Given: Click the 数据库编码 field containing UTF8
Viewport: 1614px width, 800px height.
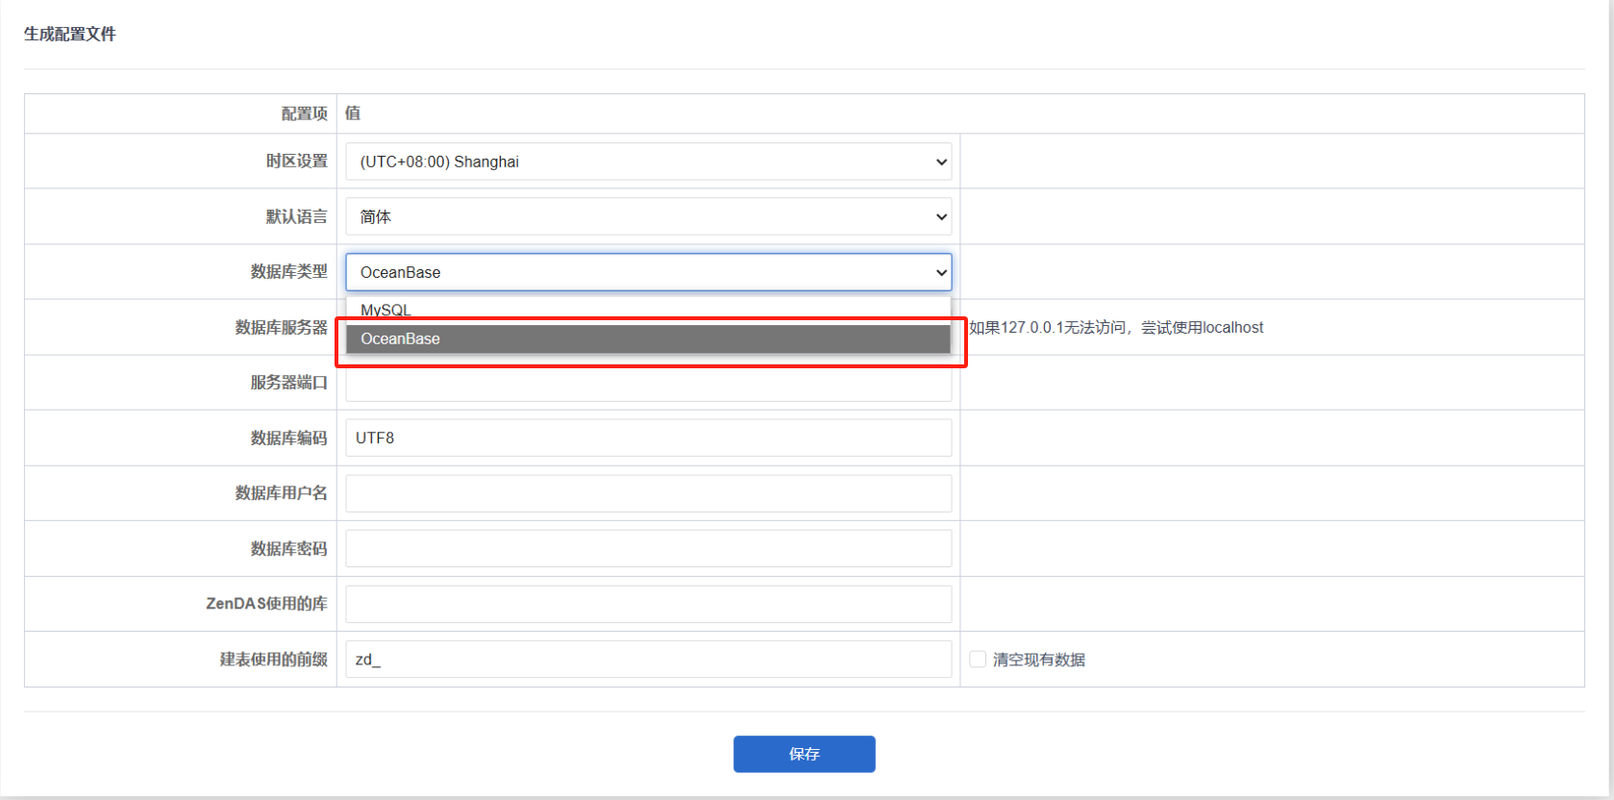Looking at the screenshot, I should tap(648, 438).
